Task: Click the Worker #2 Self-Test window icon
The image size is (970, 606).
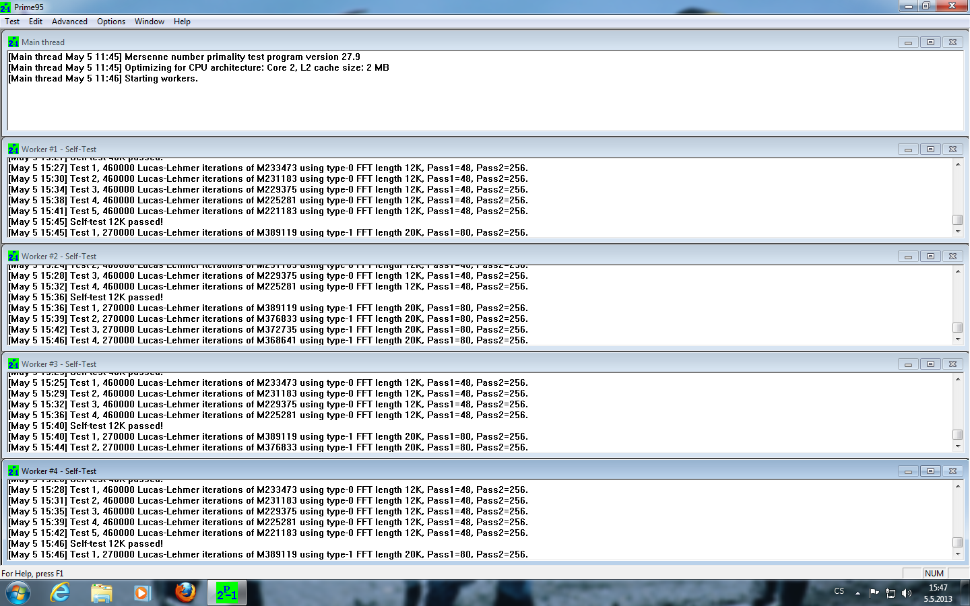Action: click(x=13, y=257)
